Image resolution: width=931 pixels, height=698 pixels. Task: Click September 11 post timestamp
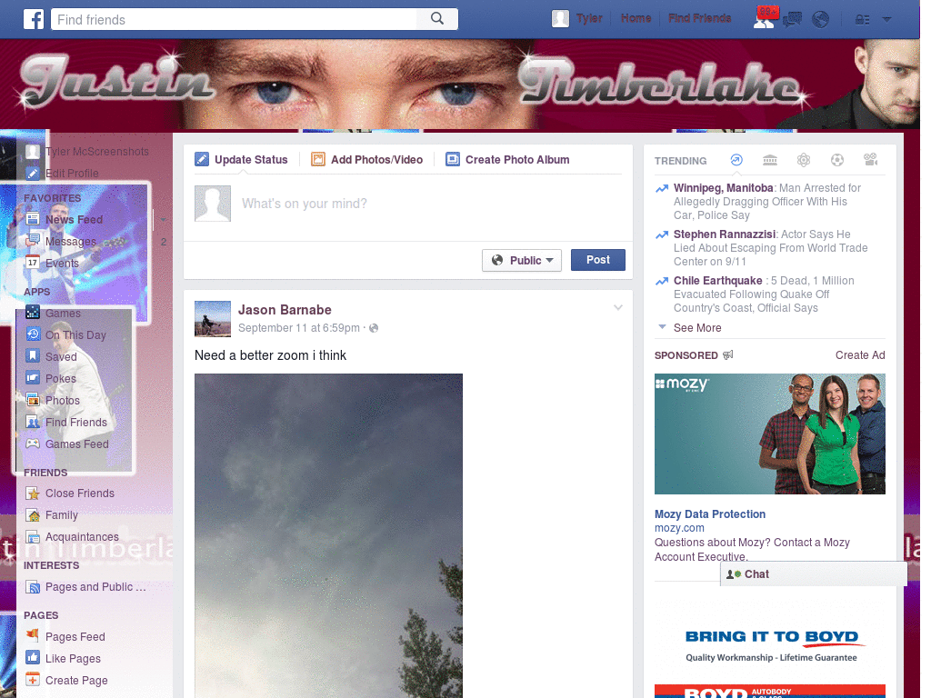(x=298, y=327)
